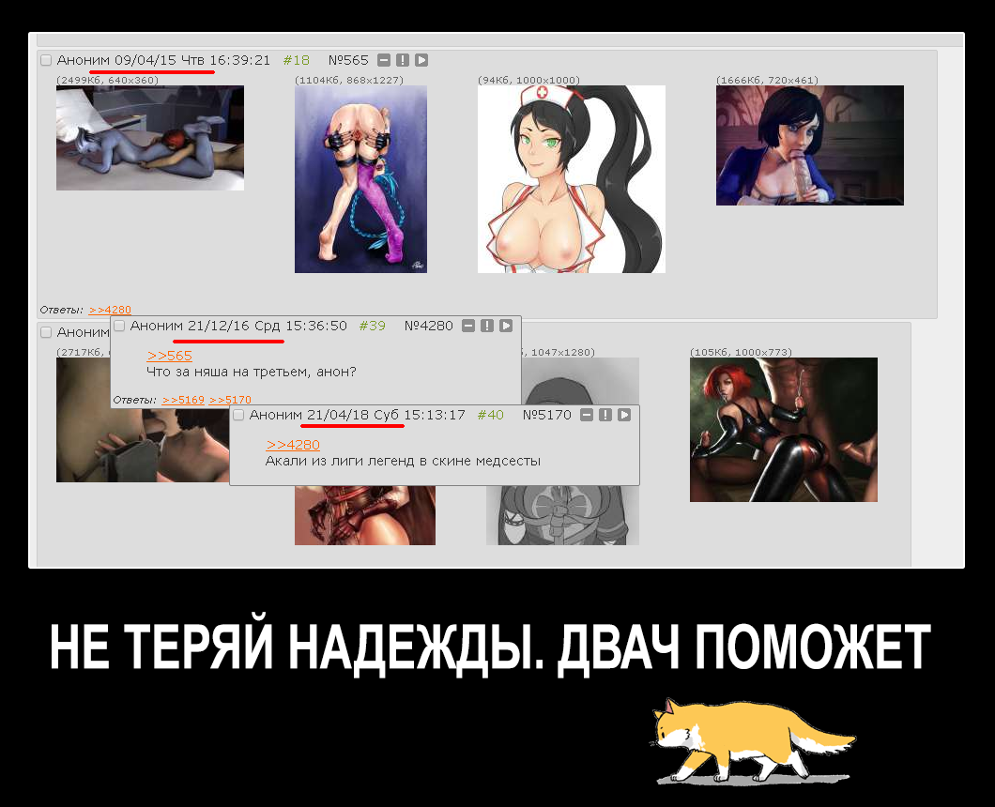The image size is (995, 807).
Task: Click the text "Акали из лиги легенд в скине медсесты"
Action: click(403, 461)
